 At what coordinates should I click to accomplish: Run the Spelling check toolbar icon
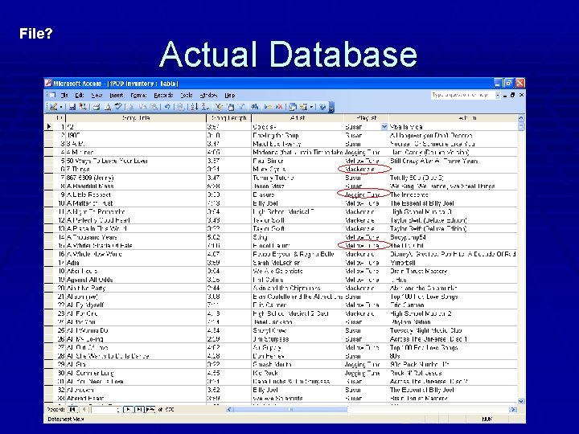118,107
